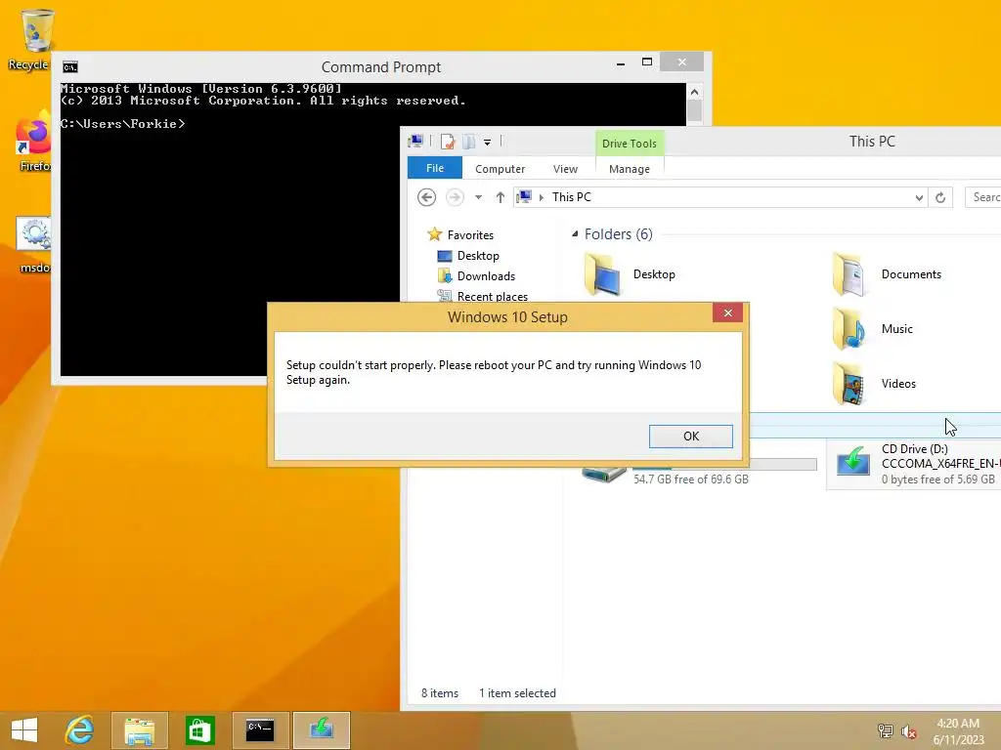This screenshot has height=750, width=1001.
Task: Click the Start button on the taskbar
Action: click(x=24, y=730)
